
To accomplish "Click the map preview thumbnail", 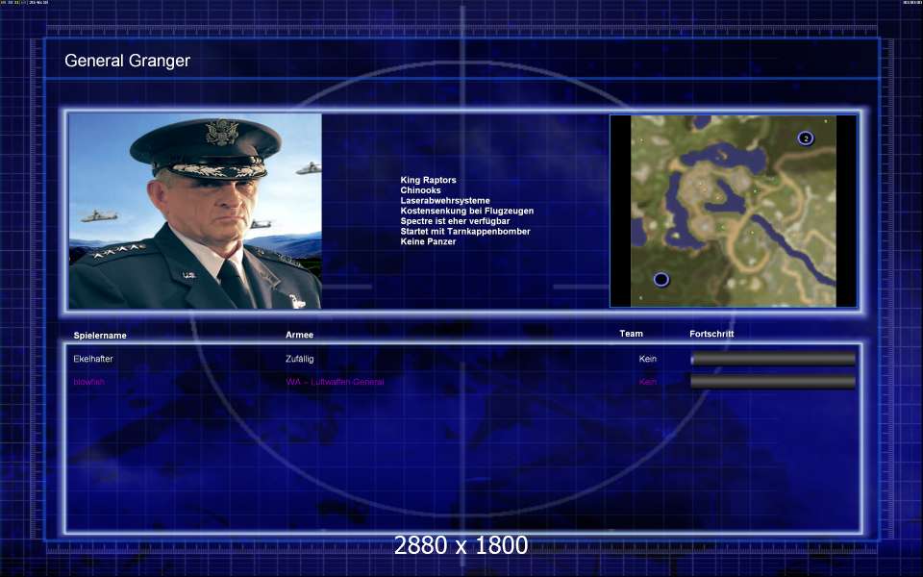I will tap(734, 211).
